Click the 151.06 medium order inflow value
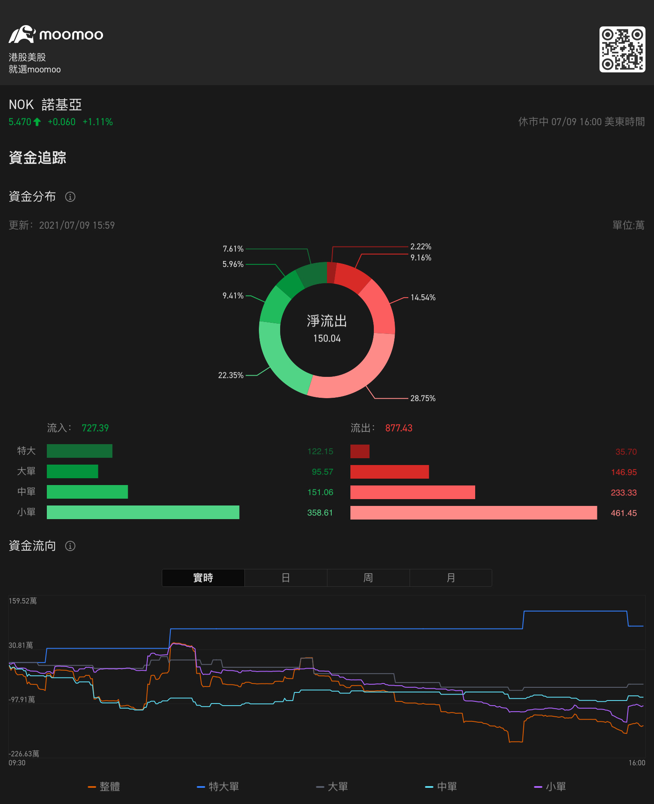The image size is (654, 804). pyautogui.click(x=320, y=492)
